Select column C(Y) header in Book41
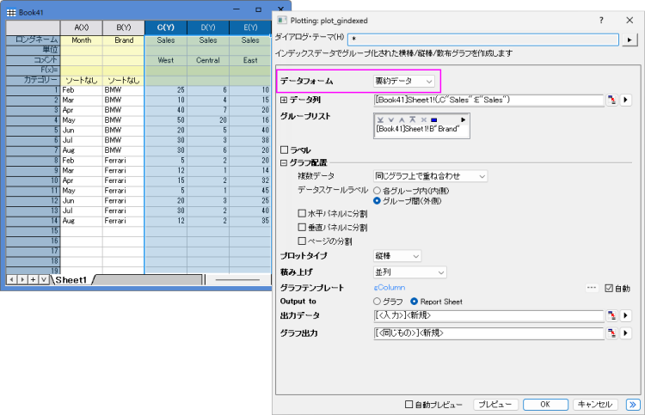Screen dimensions: 645x415 coord(166,27)
